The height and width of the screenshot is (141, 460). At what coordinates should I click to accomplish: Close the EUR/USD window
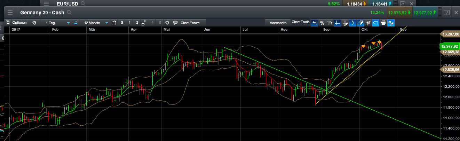pyautogui.click(x=412, y=3)
